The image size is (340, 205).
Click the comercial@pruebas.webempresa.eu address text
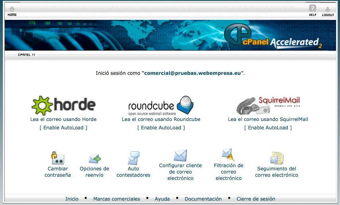(193, 73)
